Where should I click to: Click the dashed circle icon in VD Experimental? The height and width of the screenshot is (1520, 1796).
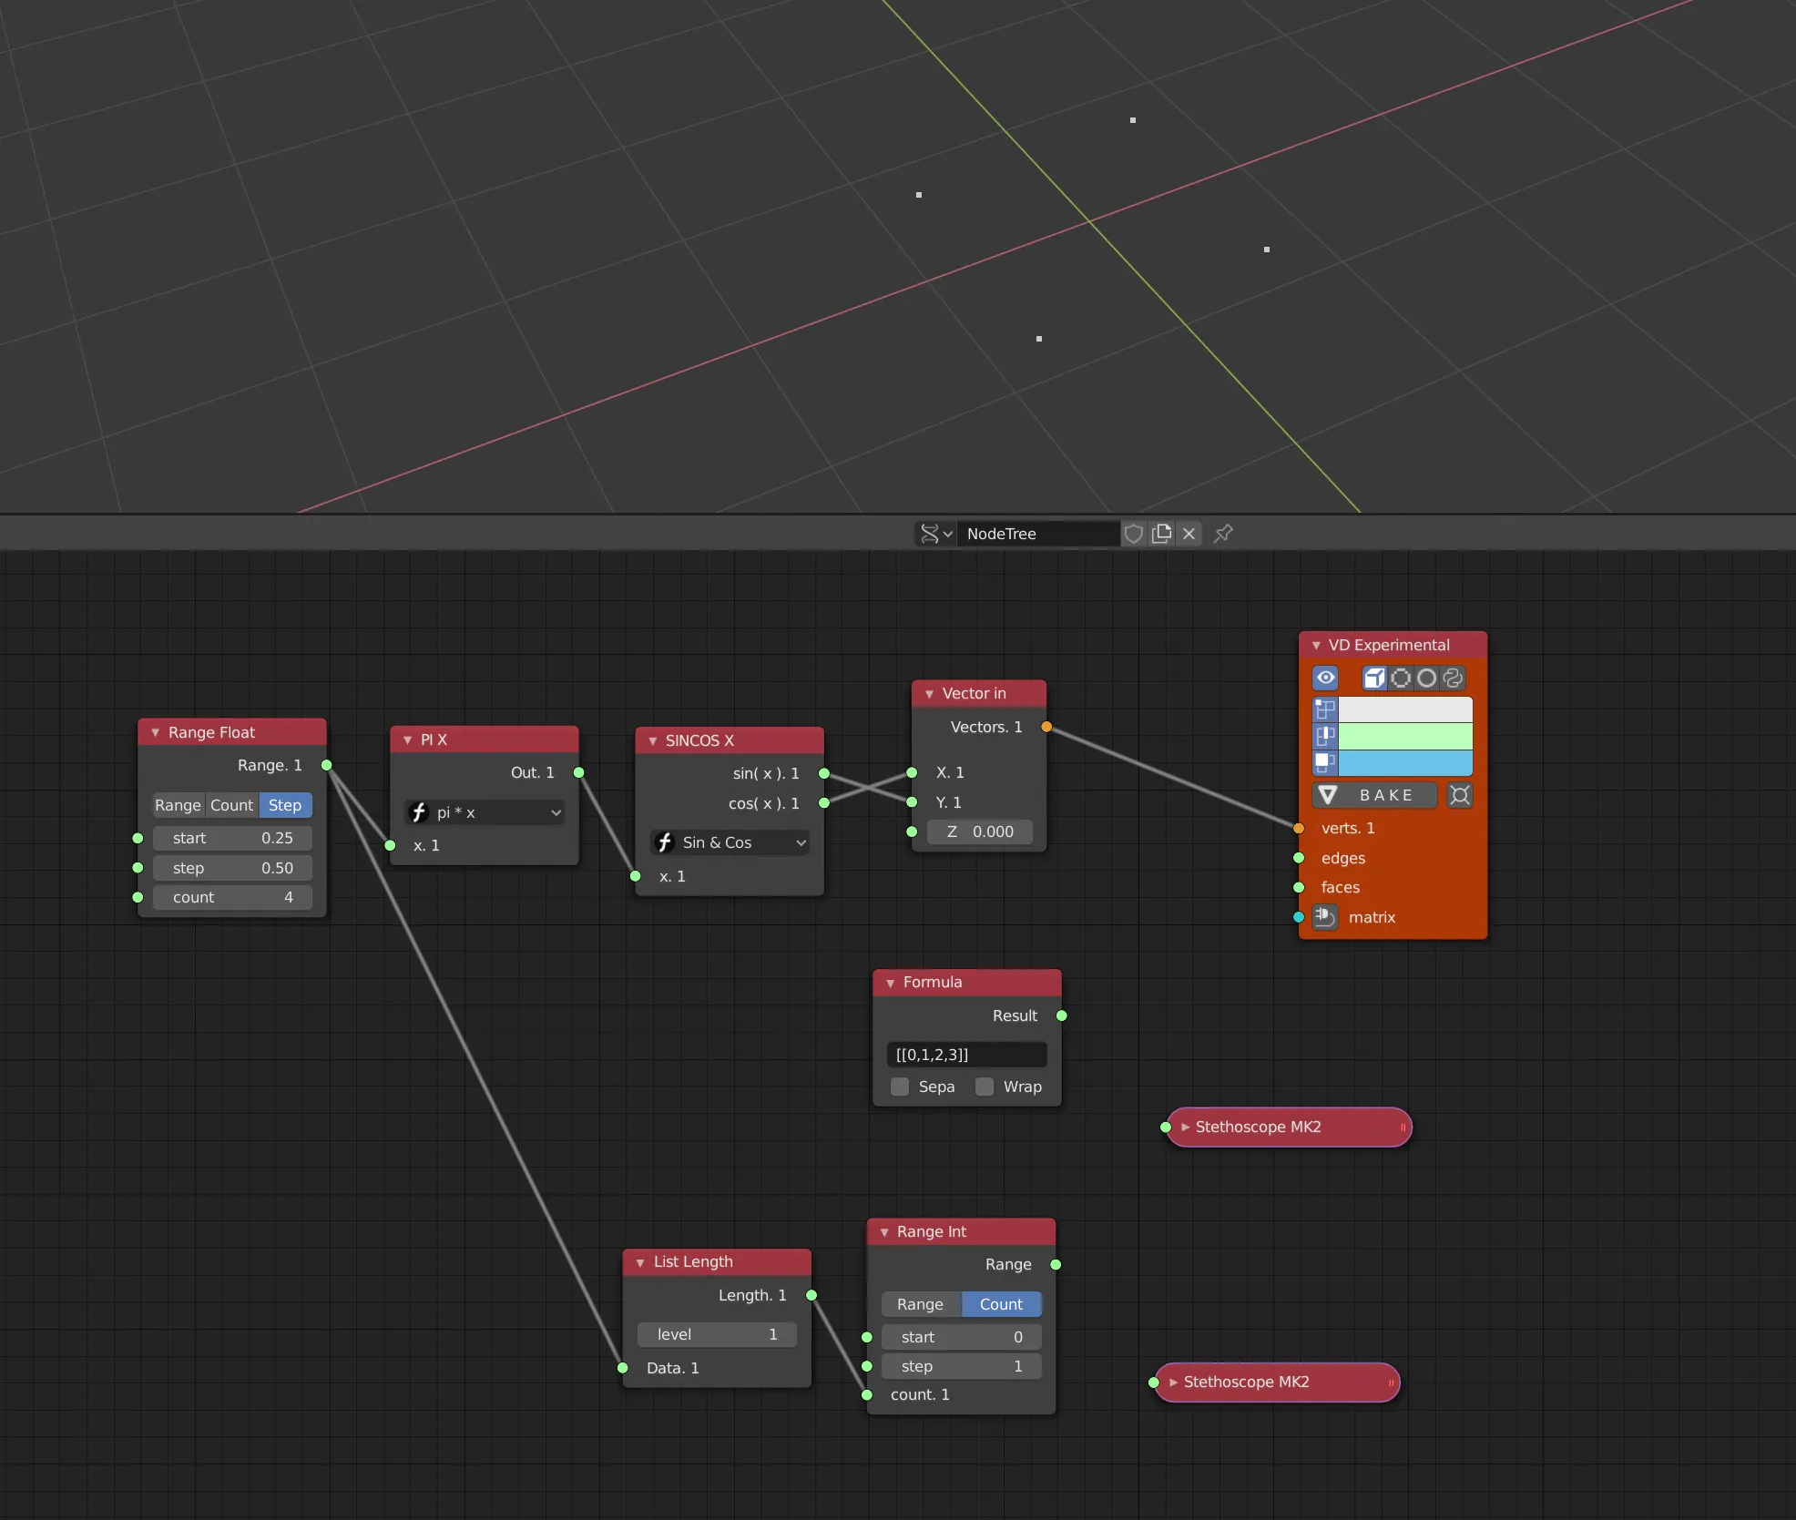pos(1401,678)
